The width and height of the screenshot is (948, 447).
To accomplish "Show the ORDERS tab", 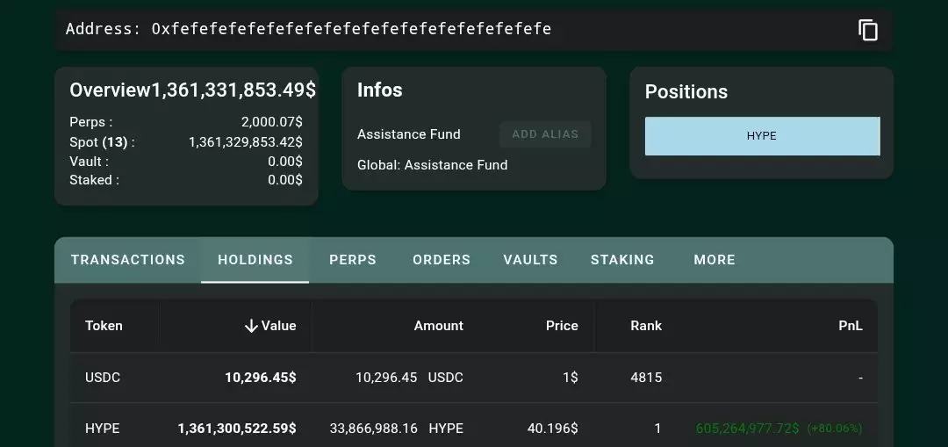I will (x=442, y=260).
